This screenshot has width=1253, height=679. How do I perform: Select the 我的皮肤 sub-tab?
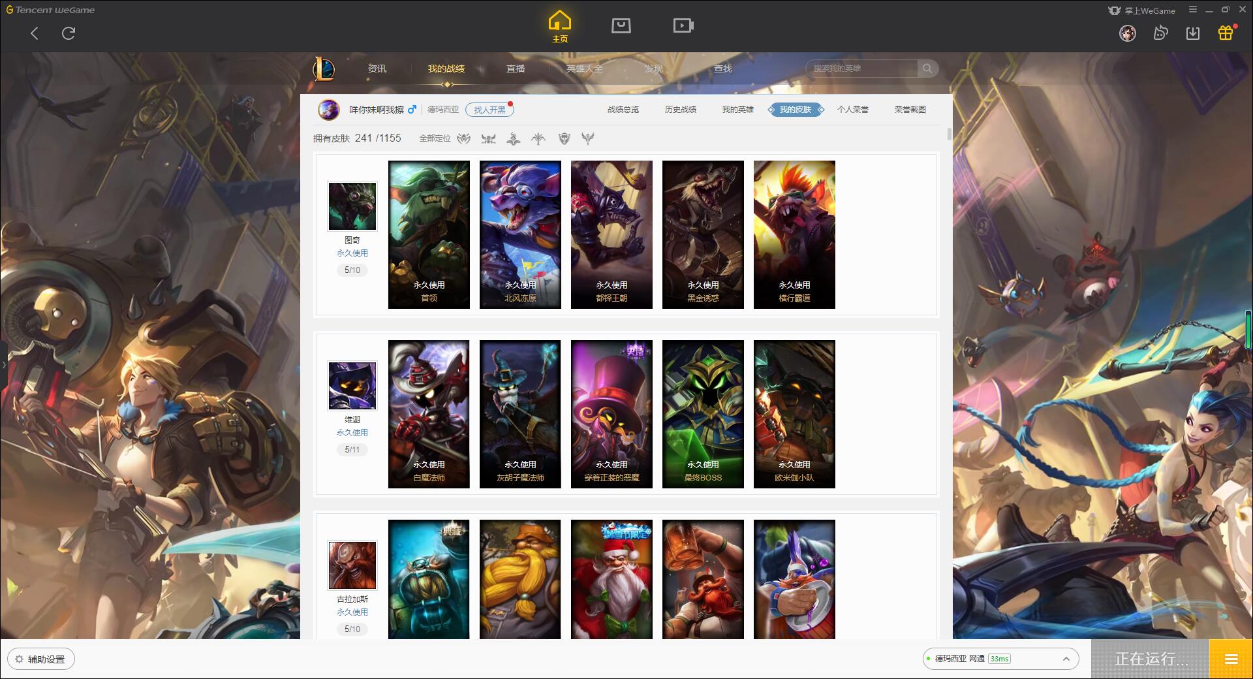[796, 110]
